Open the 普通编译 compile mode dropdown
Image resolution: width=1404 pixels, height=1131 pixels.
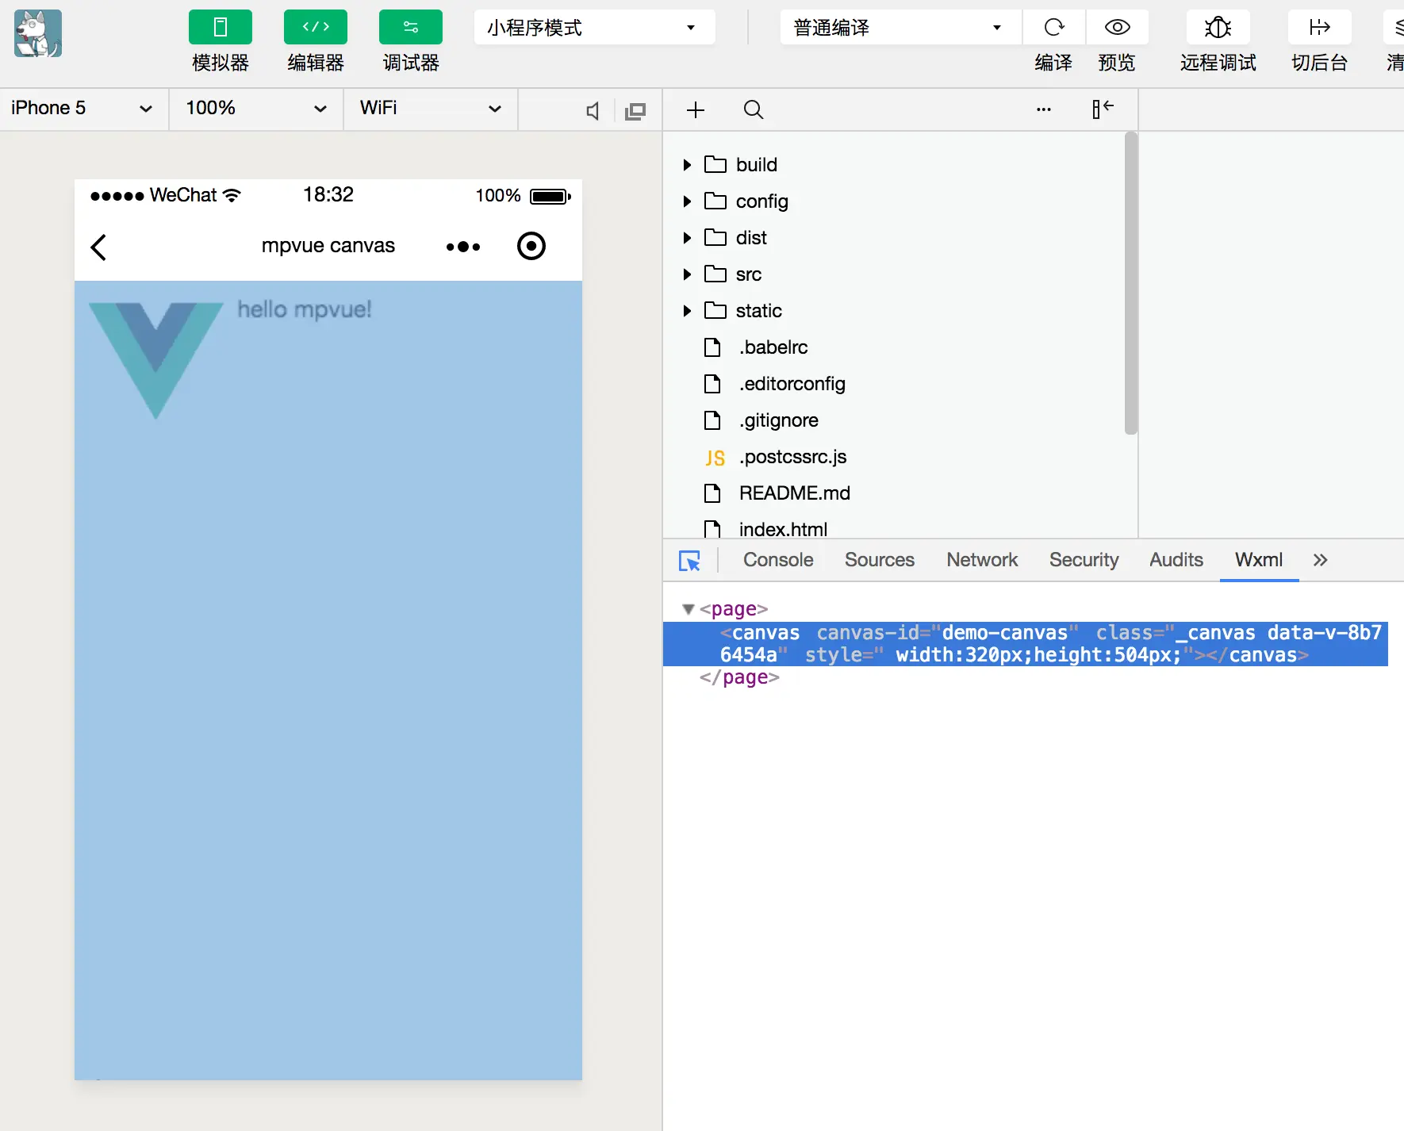pyautogui.click(x=900, y=28)
